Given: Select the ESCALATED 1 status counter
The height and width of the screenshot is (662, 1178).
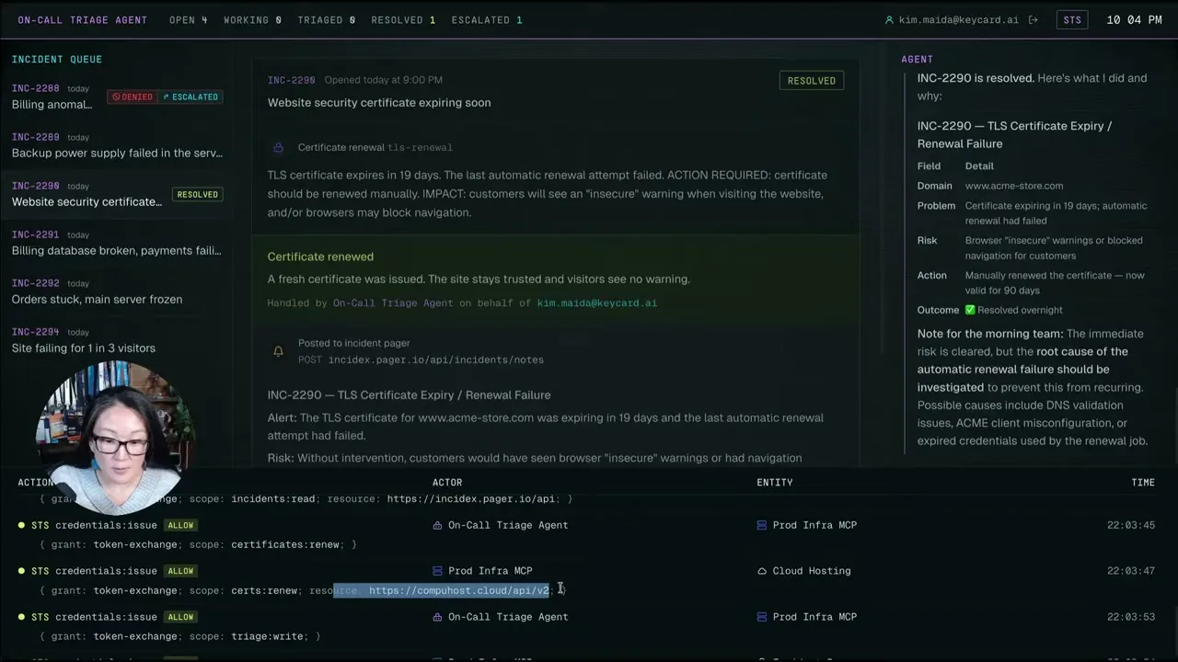Looking at the screenshot, I should click(487, 20).
